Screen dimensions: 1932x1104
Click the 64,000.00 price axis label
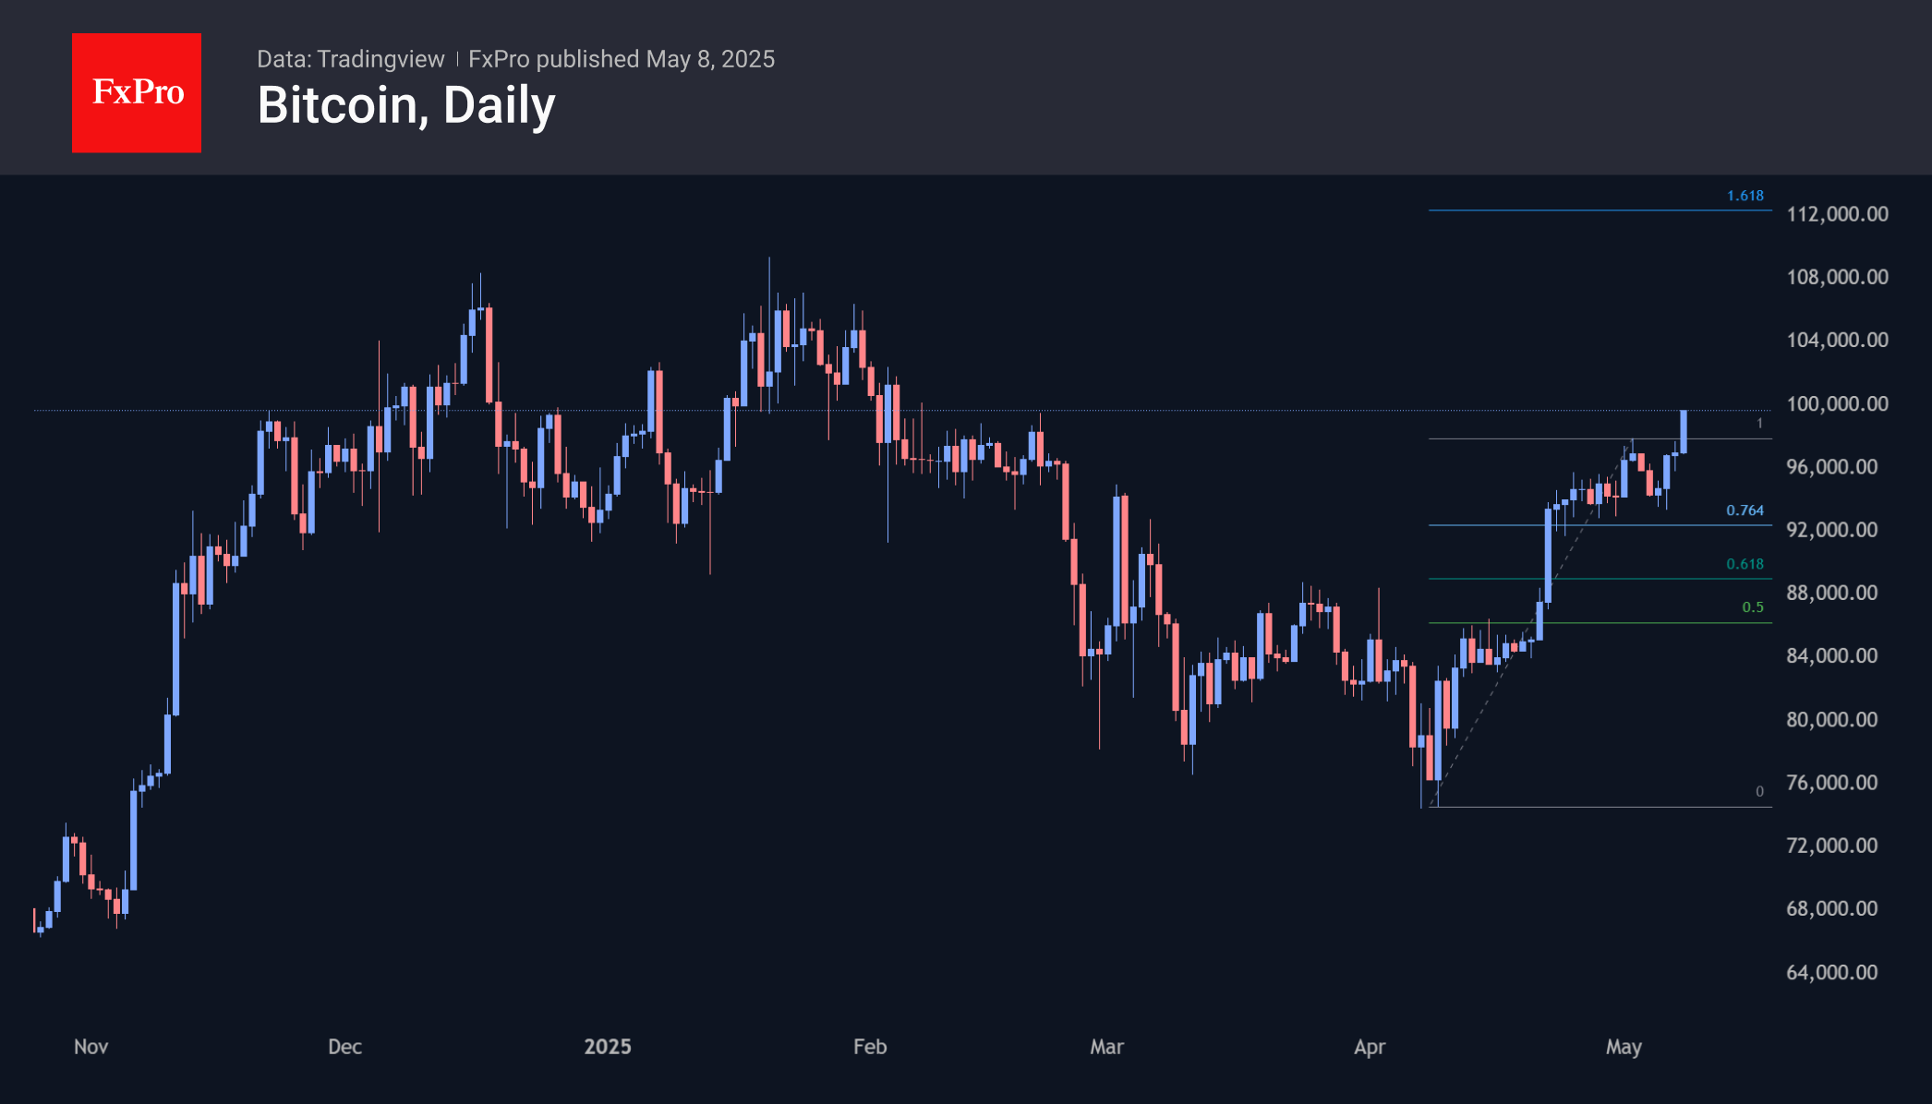1831,972
